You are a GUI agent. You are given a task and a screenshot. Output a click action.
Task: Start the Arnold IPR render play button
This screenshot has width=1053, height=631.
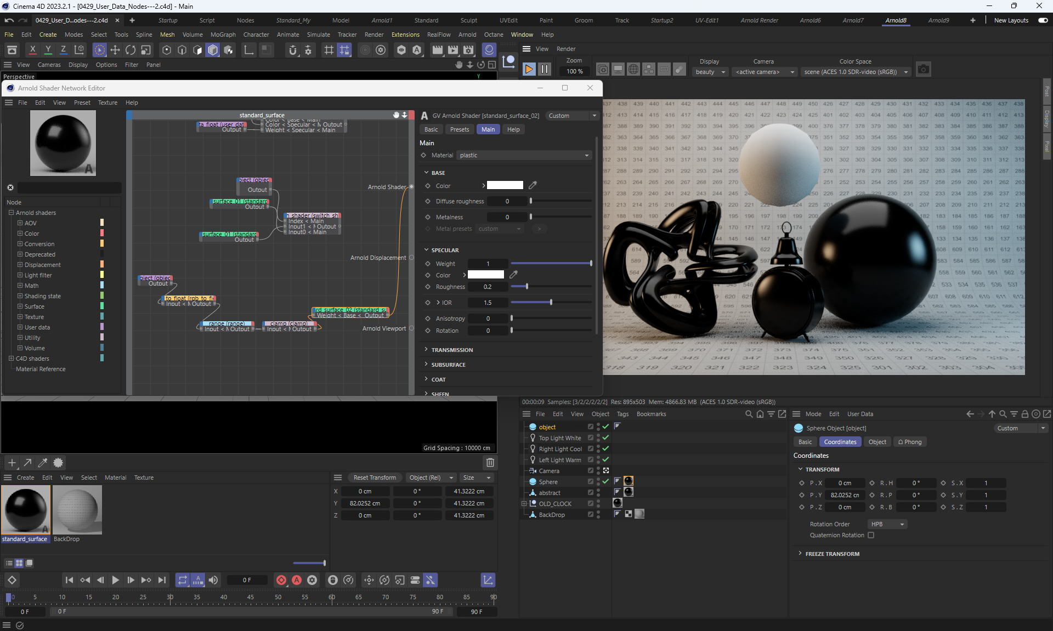529,69
